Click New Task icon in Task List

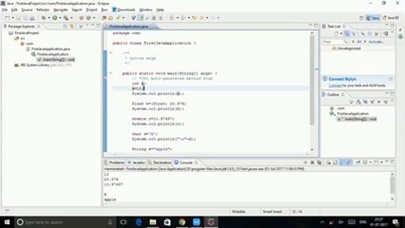336,34
